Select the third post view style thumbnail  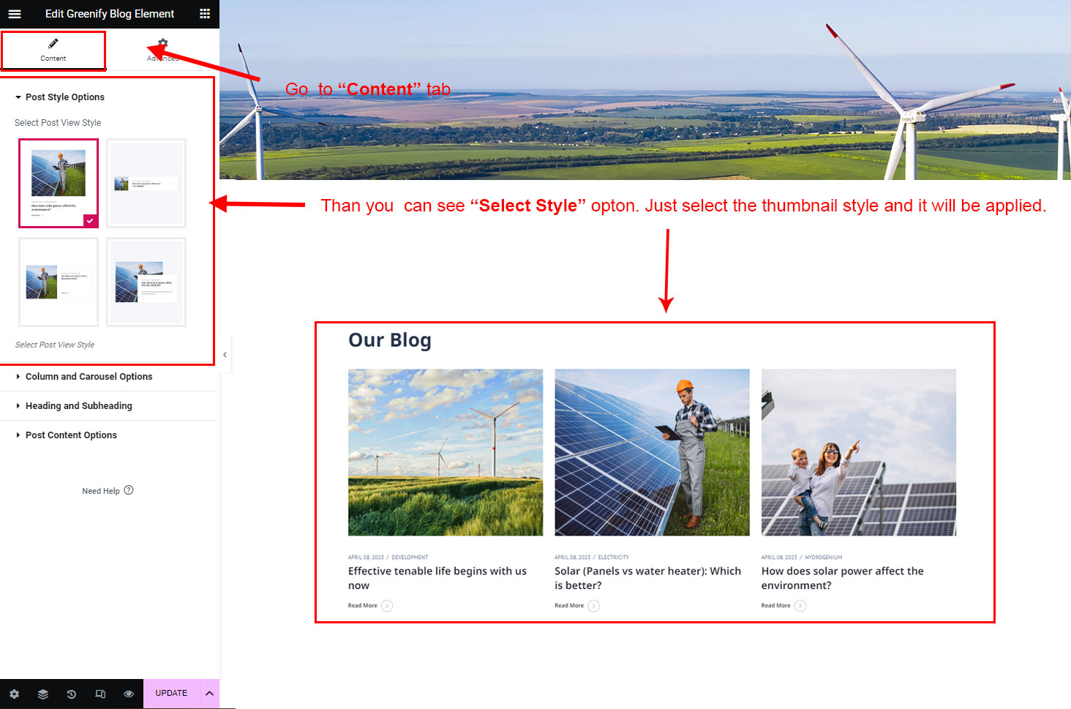click(x=59, y=282)
